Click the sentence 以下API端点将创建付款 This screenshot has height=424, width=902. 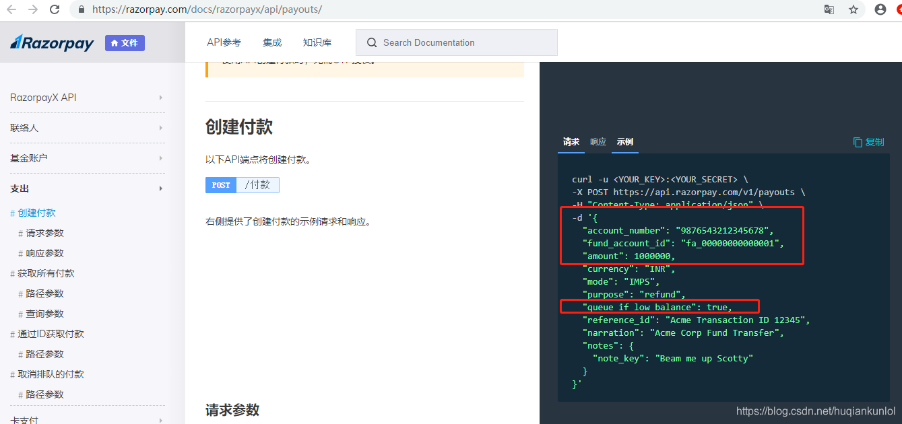[x=258, y=160]
